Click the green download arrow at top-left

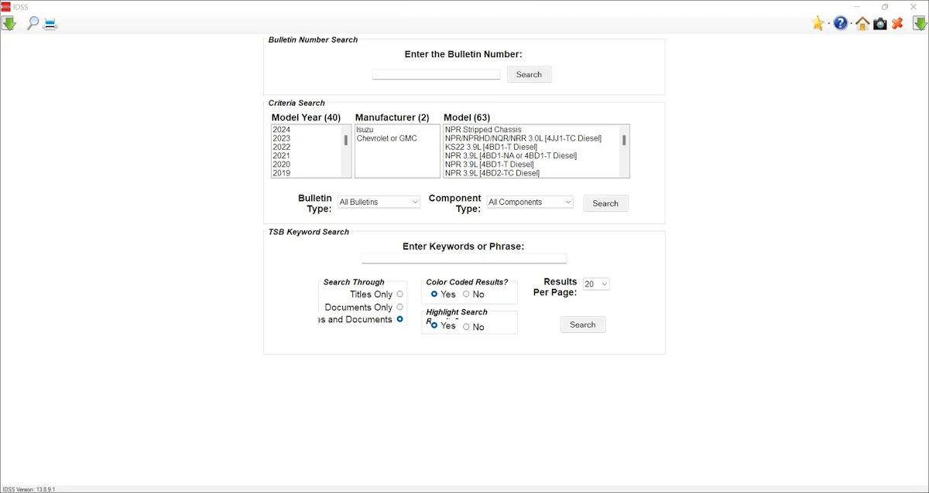tap(9, 23)
